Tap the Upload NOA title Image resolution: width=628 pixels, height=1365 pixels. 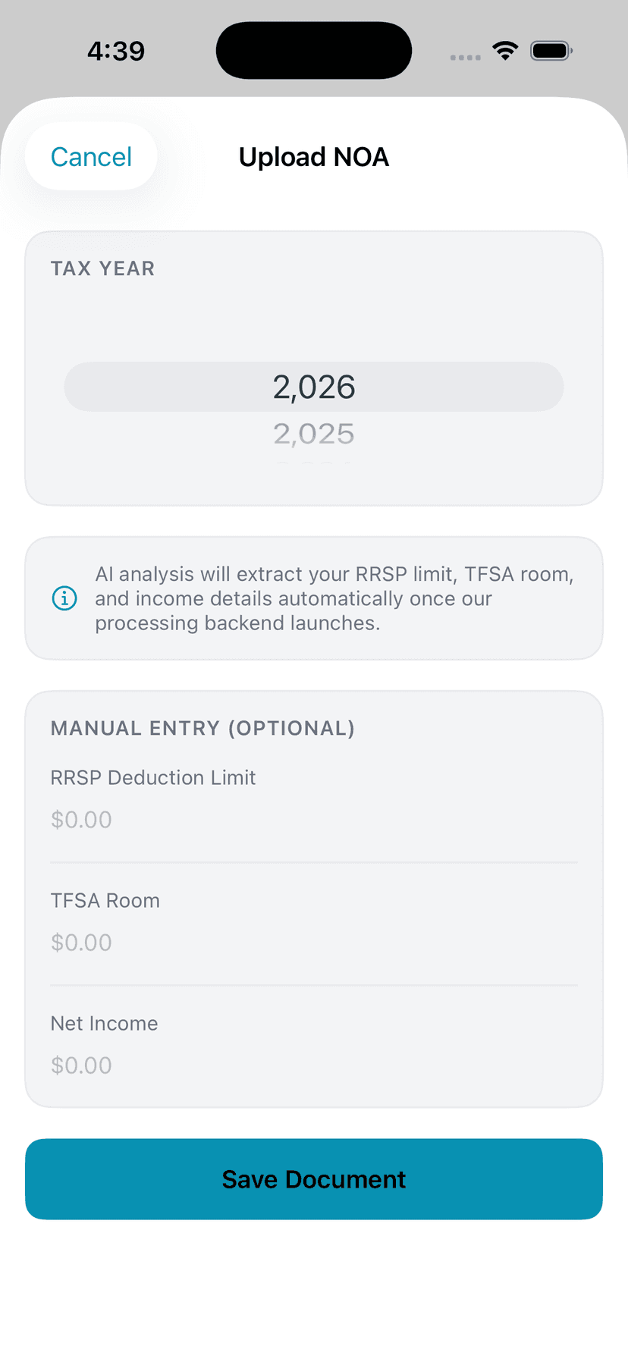314,157
